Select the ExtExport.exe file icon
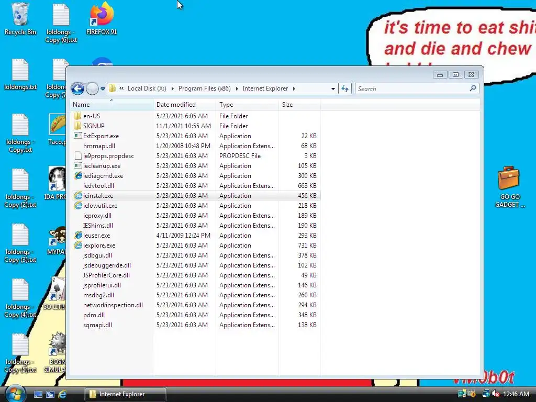Viewport: 536px width, 402px height. pos(78,136)
